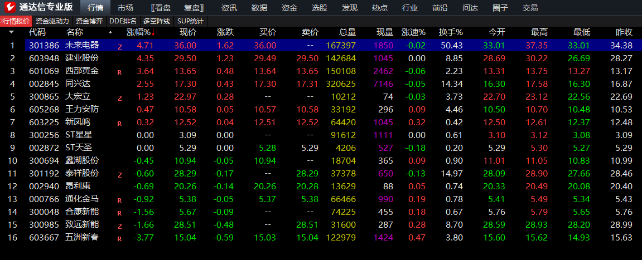Click the R marker for 通化金马
The width and height of the screenshot is (642, 260).
click(119, 200)
